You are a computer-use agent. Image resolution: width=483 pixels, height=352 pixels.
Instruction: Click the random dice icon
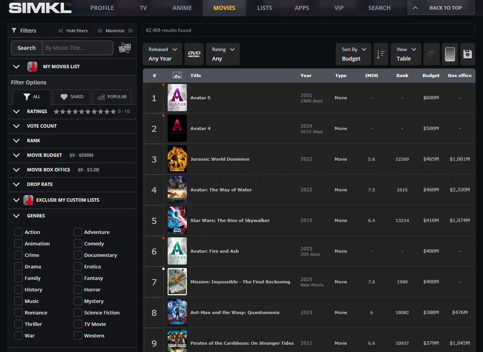tap(125, 48)
